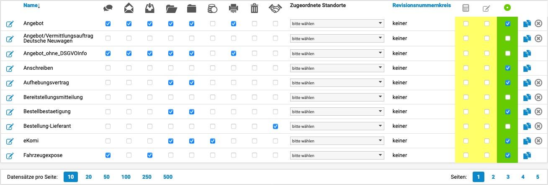Uncheck the handshake checkbox for Bestellung-Lieferant
The width and height of the screenshot is (548, 185).
point(275,126)
